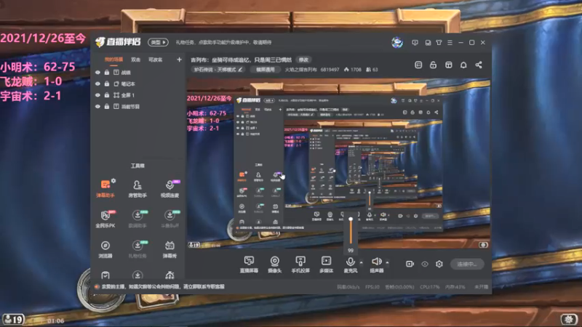Open the feedback message icon in title bar
582x327 pixels.
tap(415, 43)
